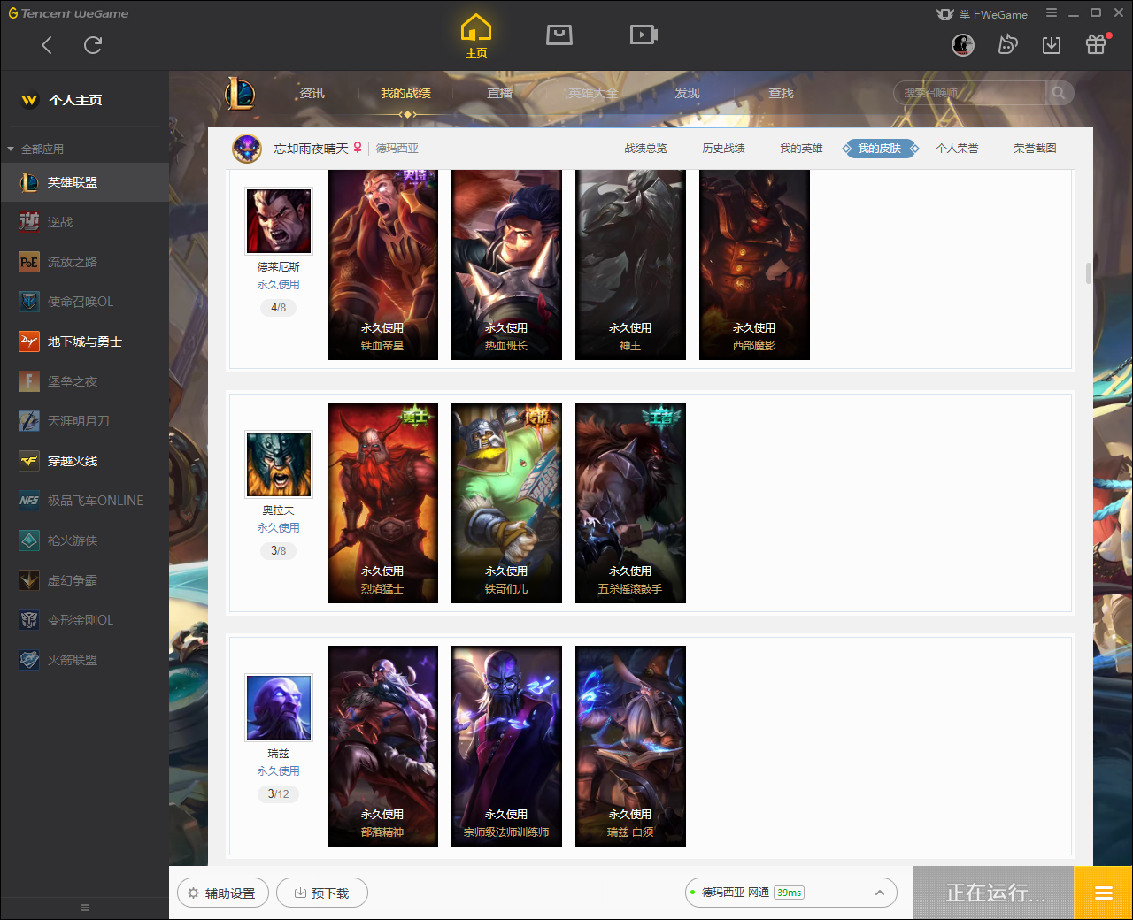The image size is (1133, 920).
Task: Open the 发现 tab
Action: point(687,93)
